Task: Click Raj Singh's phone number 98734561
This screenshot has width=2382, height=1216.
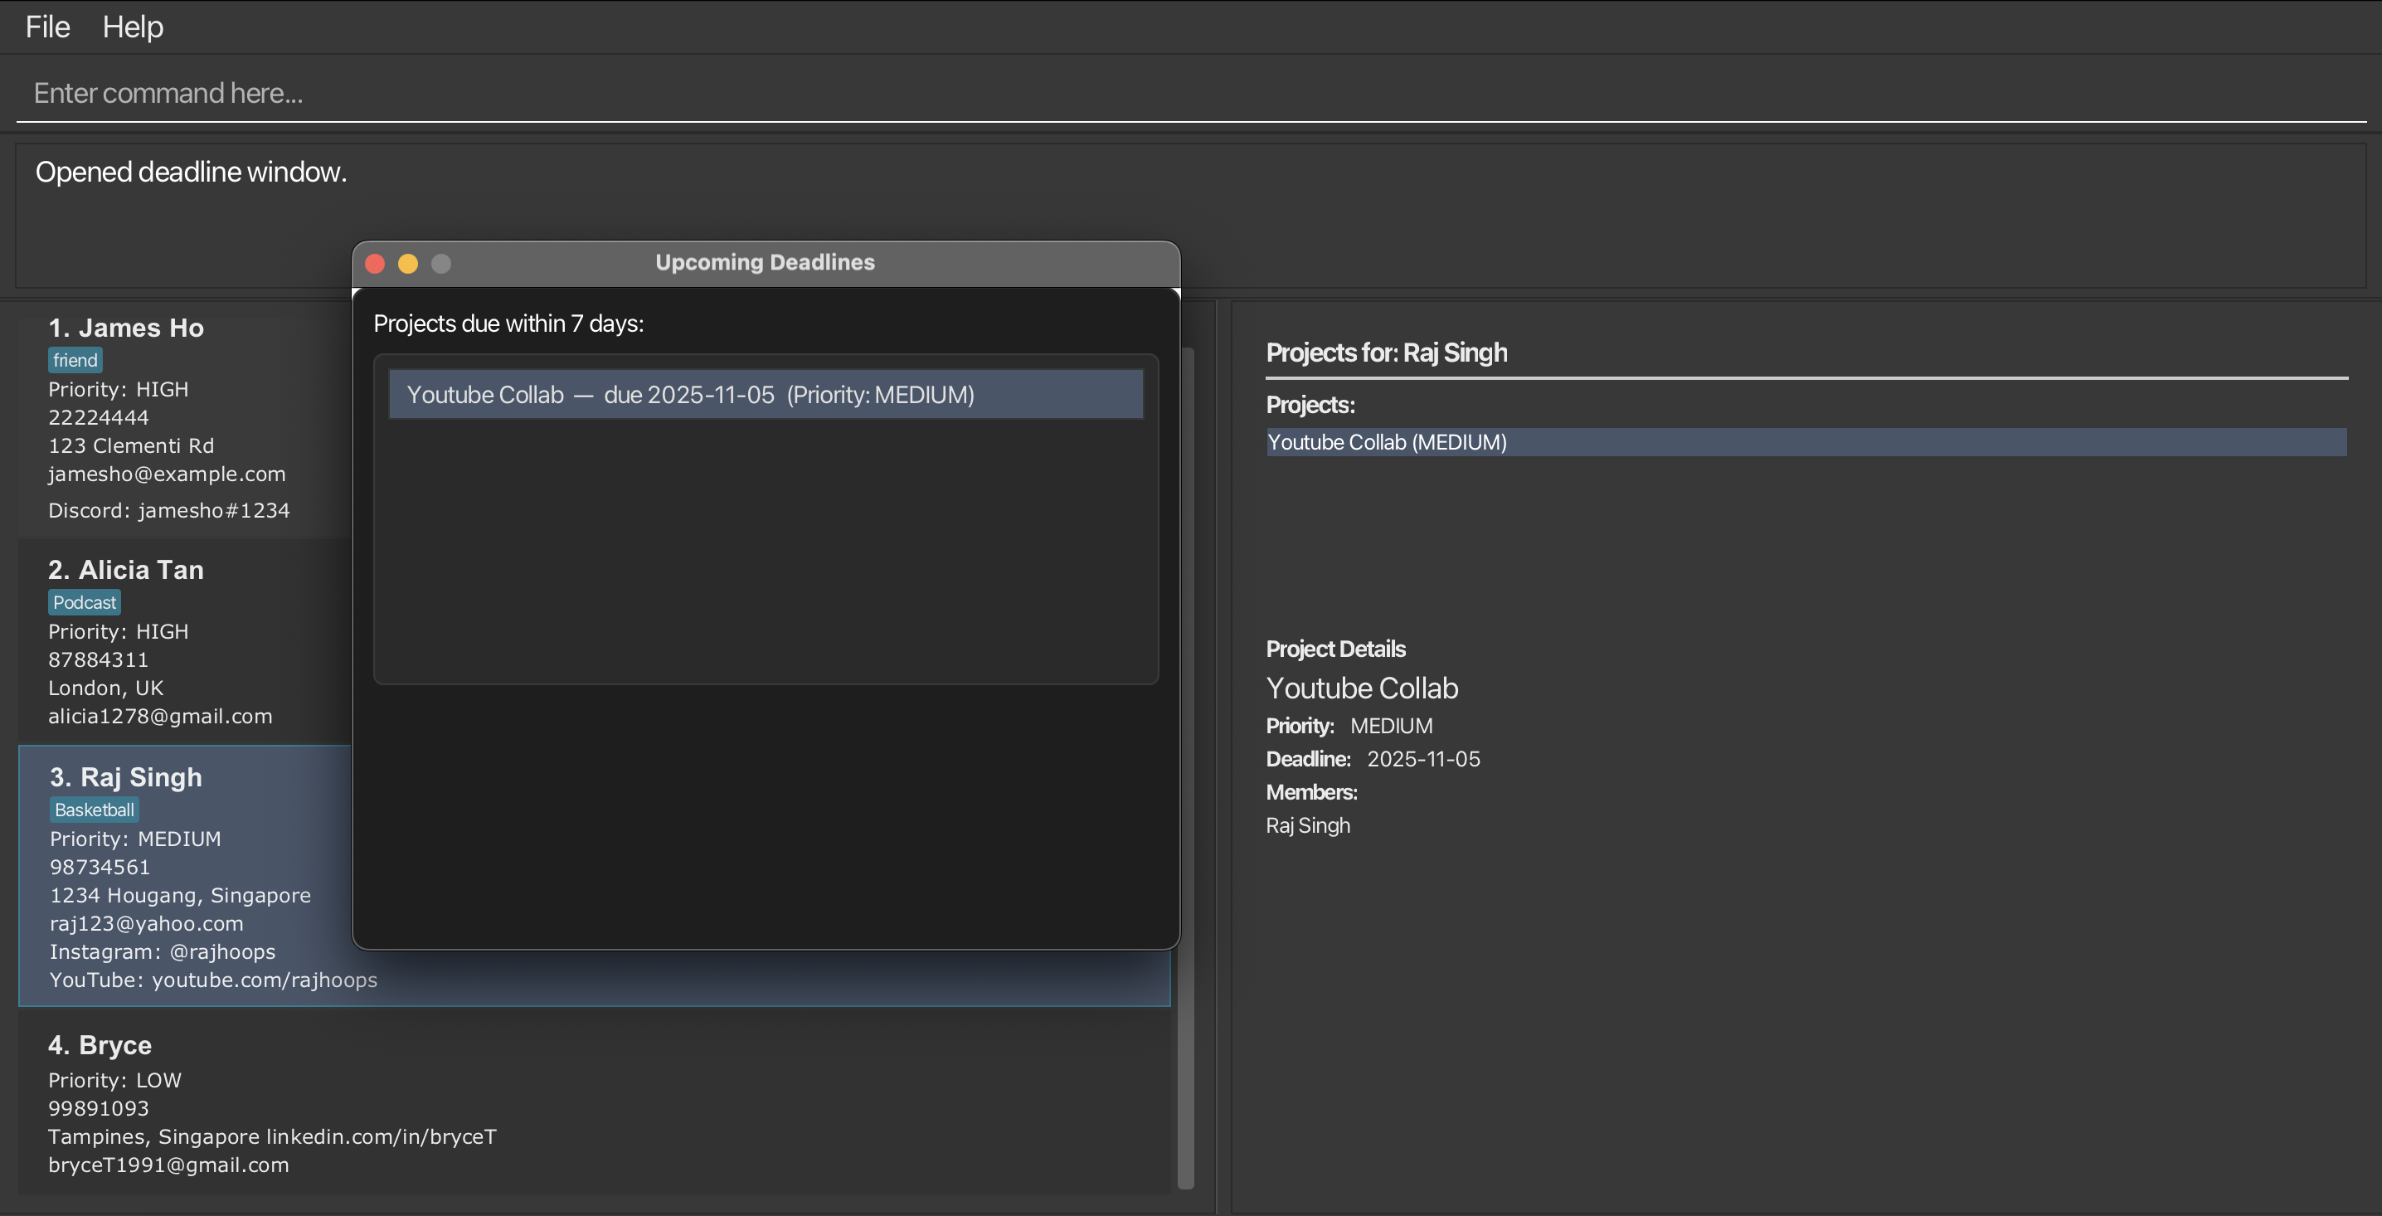Action: tap(100, 867)
